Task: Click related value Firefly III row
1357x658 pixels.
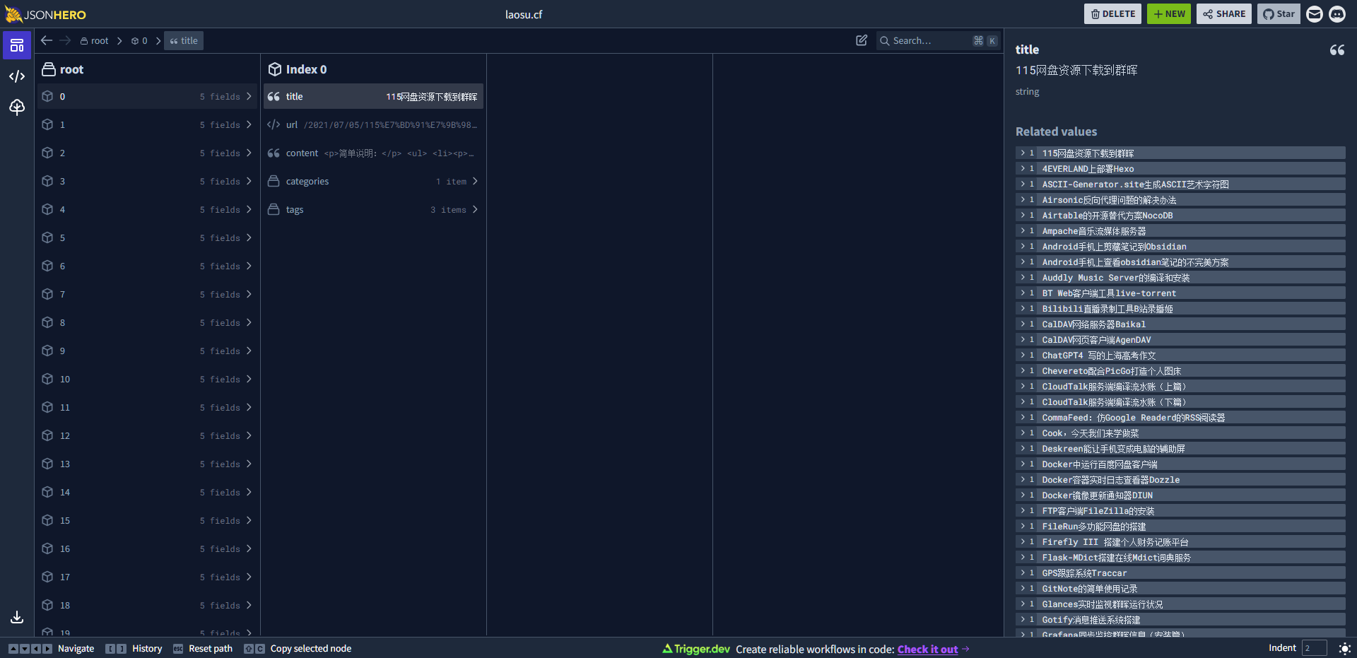Action: [x=1180, y=541]
